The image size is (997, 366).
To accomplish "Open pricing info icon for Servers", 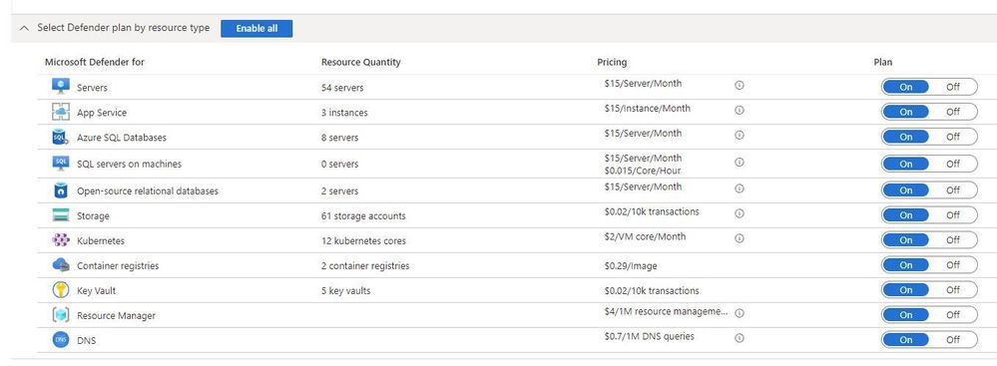I will [739, 85].
